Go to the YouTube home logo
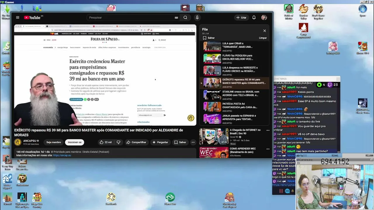 tap(32, 17)
